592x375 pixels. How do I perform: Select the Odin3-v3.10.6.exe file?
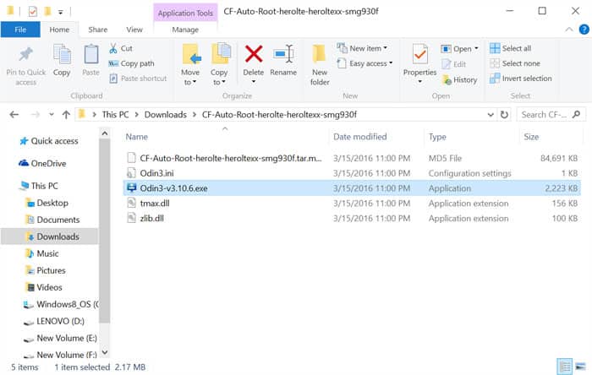(x=173, y=188)
